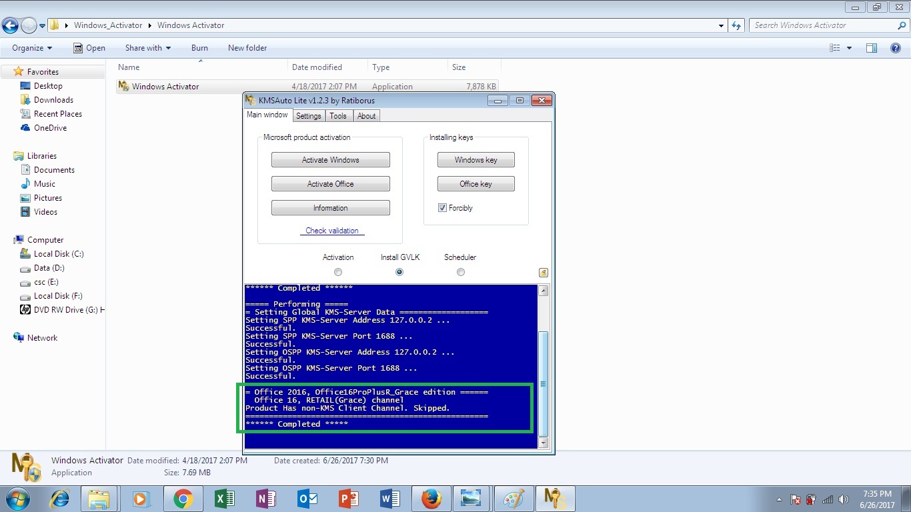Image resolution: width=911 pixels, height=512 pixels.
Task: Select the Activation radio button
Action: tap(338, 272)
